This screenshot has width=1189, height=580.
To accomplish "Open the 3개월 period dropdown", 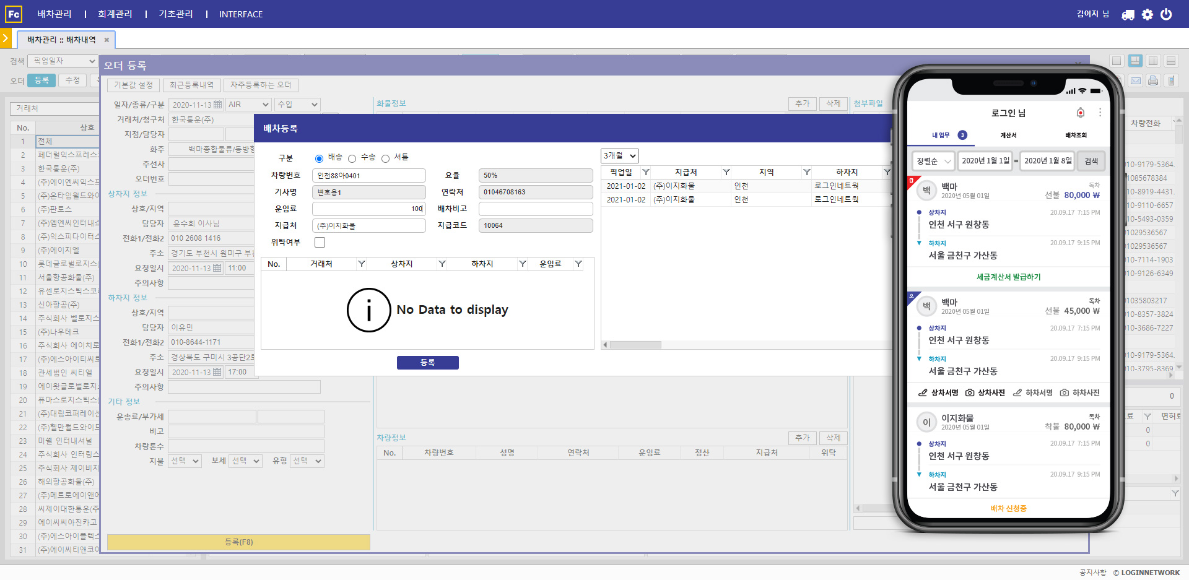I will click(x=619, y=156).
